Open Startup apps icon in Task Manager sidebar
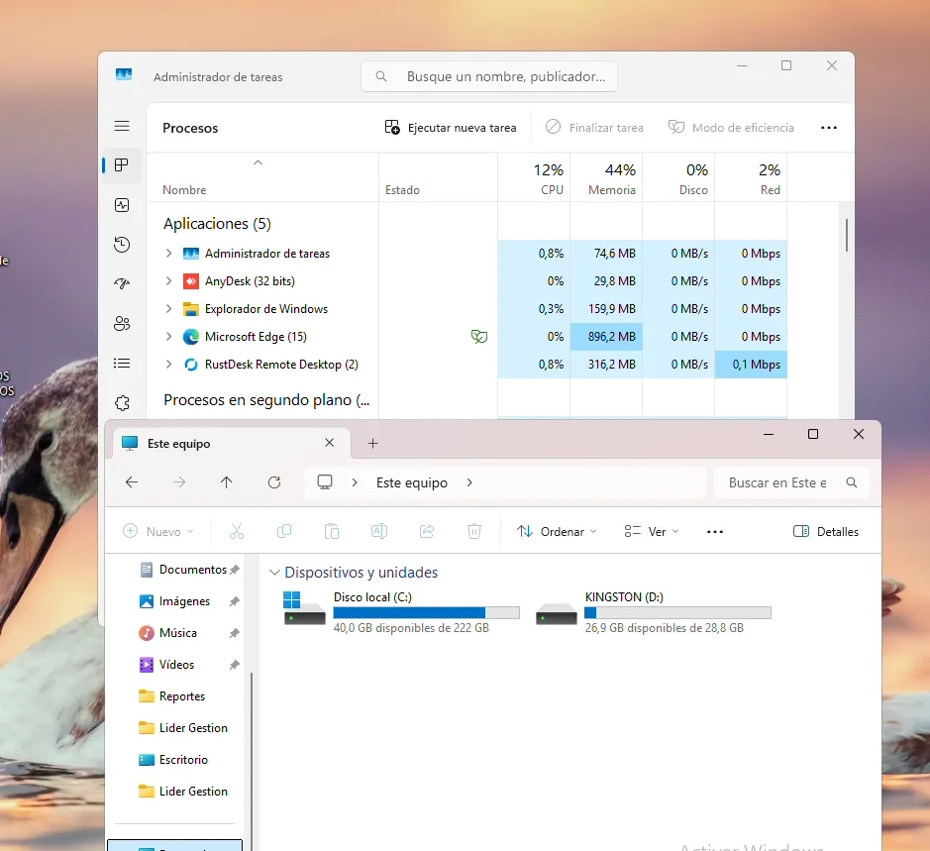This screenshot has width=930, height=851. (x=122, y=283)
